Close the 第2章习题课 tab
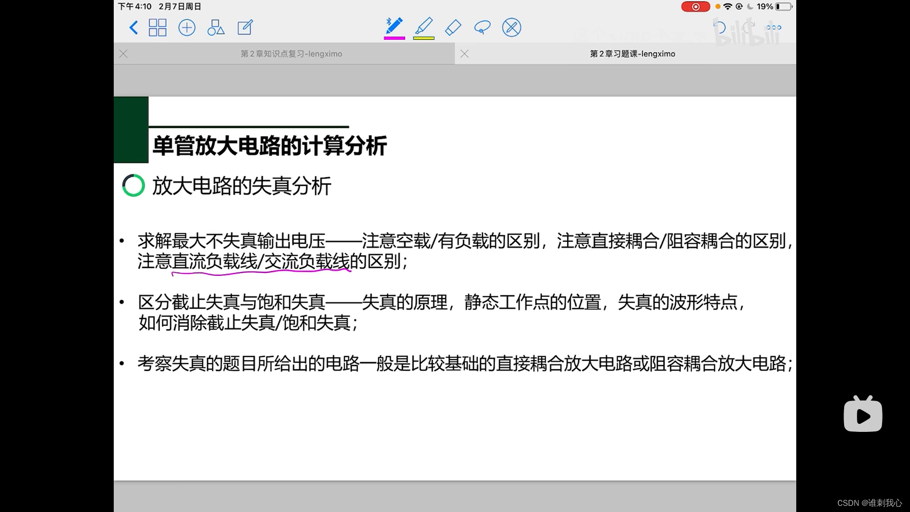The width and height of the screenshot is (910, 512). (464, 54)
